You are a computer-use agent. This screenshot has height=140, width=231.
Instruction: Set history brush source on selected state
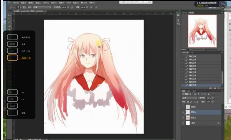[x=183, y=85]
